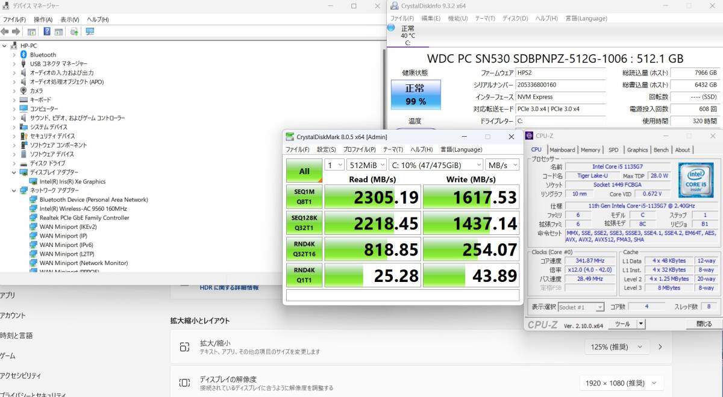Open the 512MiB test size dropdown
The height and width of the screenshot is (397, 723).
pyautogui.click(x=366, y=164)
